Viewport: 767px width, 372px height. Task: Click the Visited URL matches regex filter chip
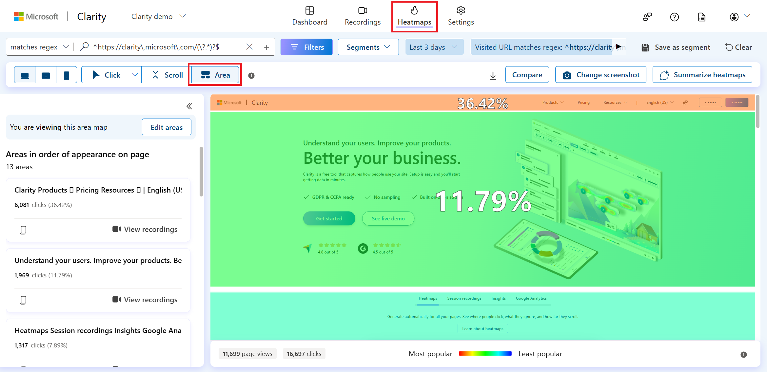[541, 47]
